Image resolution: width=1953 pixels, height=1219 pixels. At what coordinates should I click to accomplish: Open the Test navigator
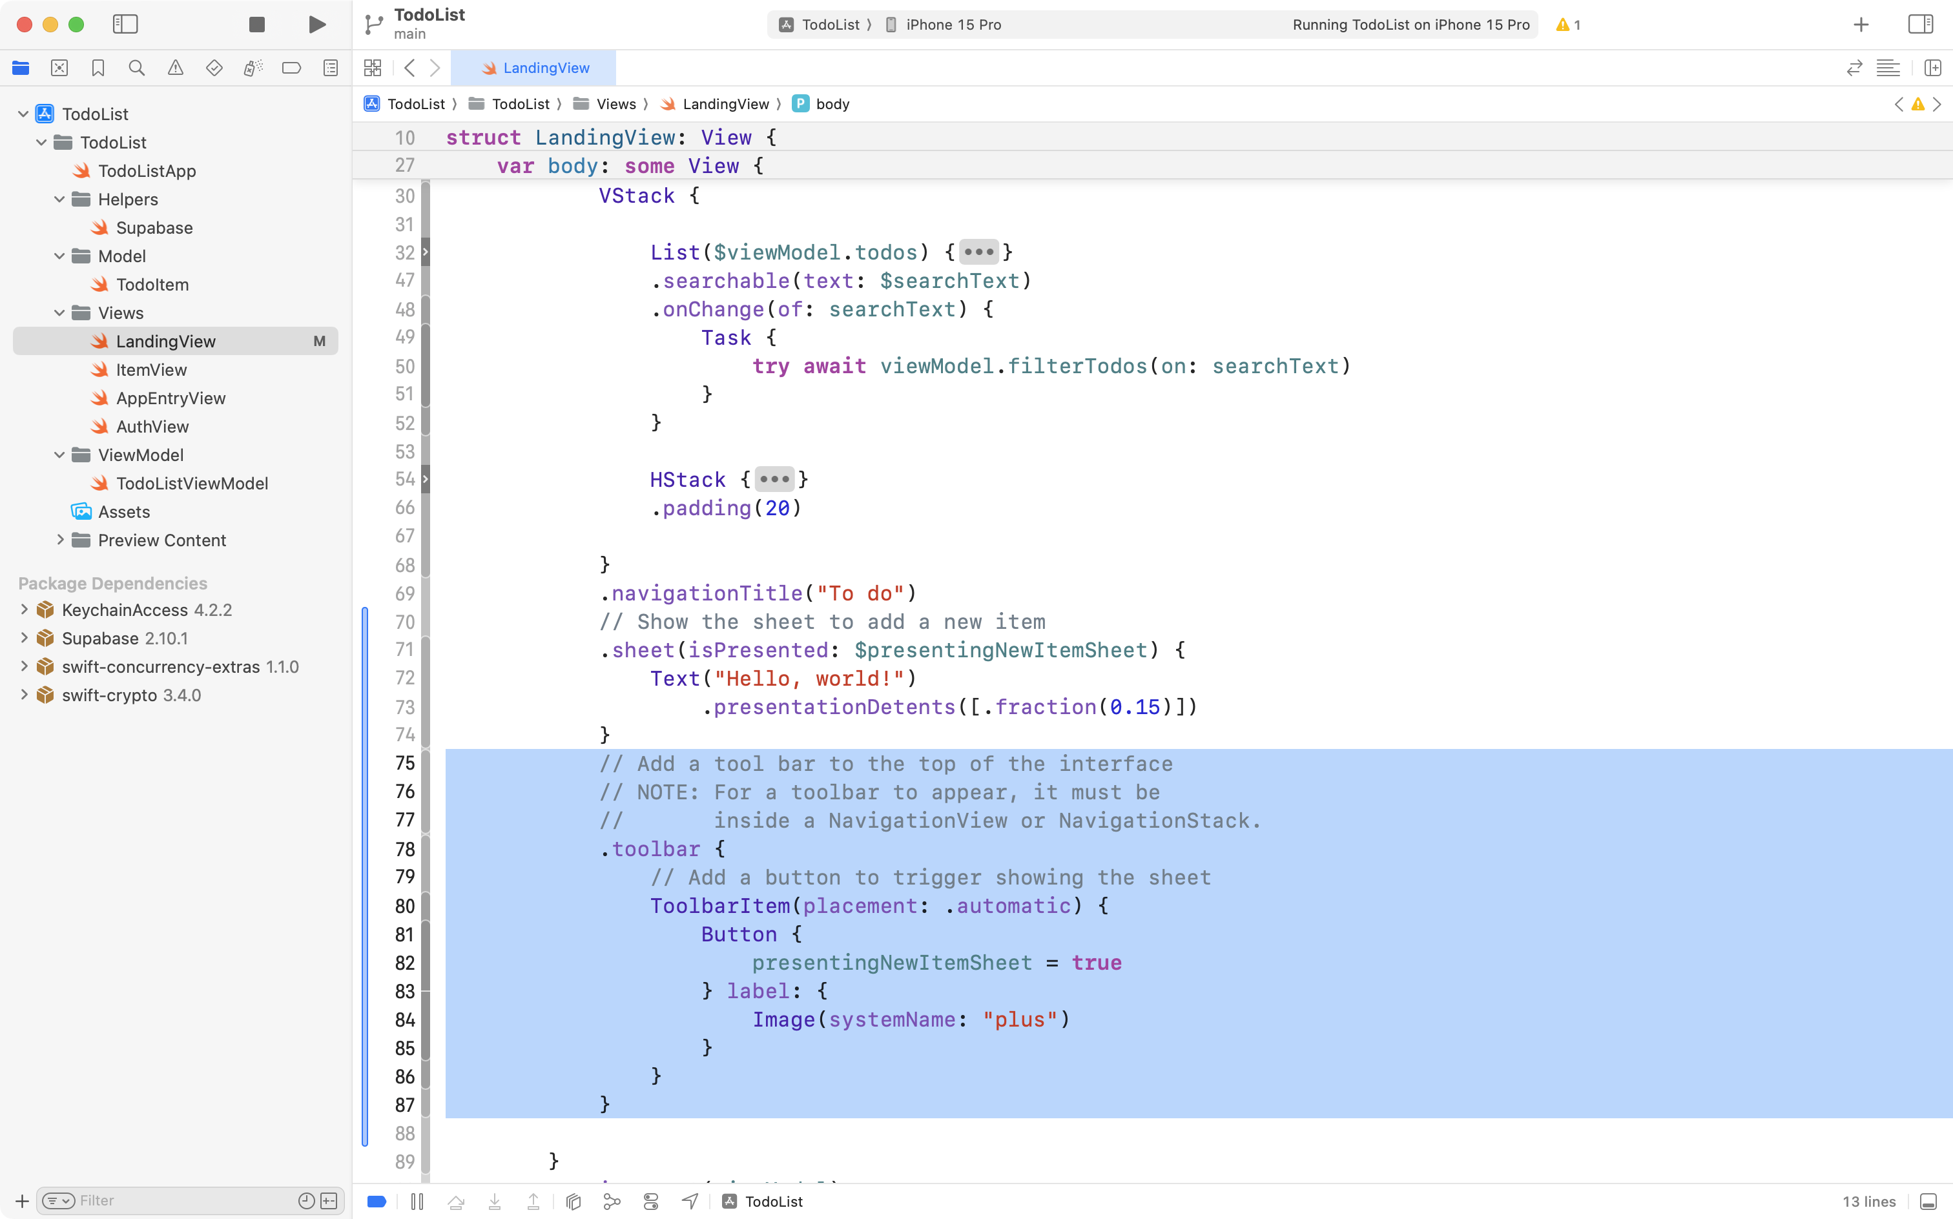tap(214, 68)
